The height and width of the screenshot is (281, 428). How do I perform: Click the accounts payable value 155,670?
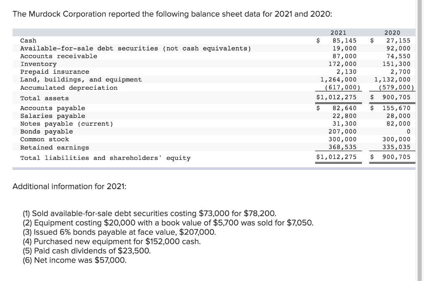click(x=396, y=108)
